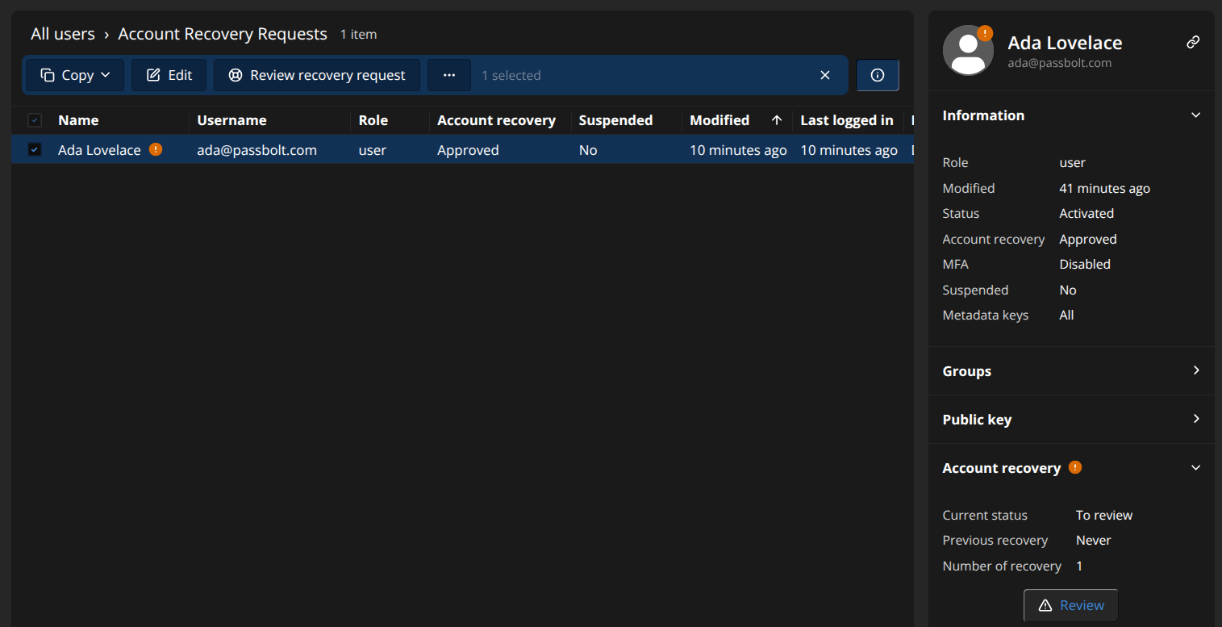The height and width of the screenshot is (627, 1222).
Task: Open the more actions ellipsis menu
Action: point(448,74)
